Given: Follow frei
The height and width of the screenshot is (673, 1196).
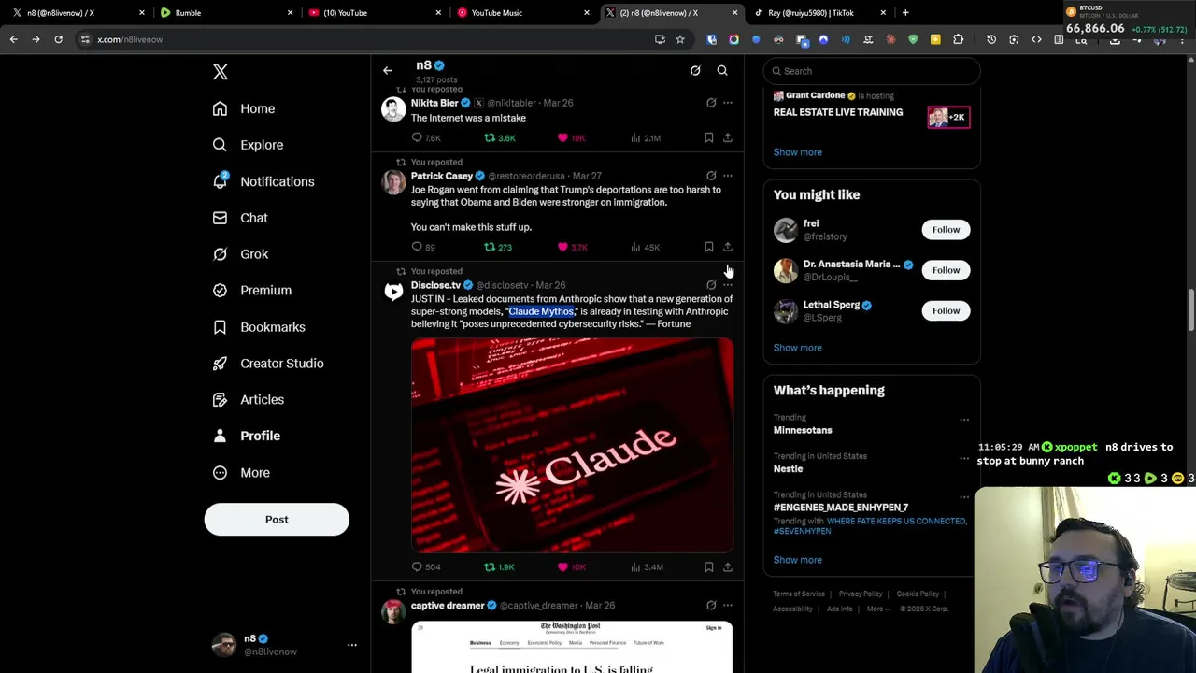Looking at the screenshot, I should 946,230.
